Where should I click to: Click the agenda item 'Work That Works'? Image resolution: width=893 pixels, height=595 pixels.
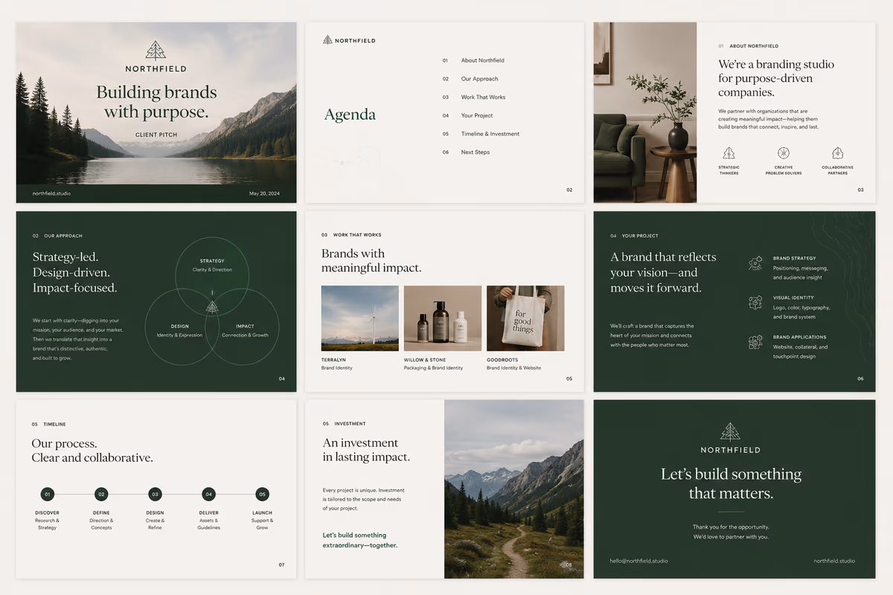pos(483,97)
